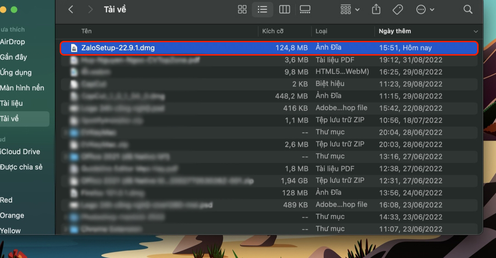
Task: Select the Red tag in sidebar
Action: point(6,200)
